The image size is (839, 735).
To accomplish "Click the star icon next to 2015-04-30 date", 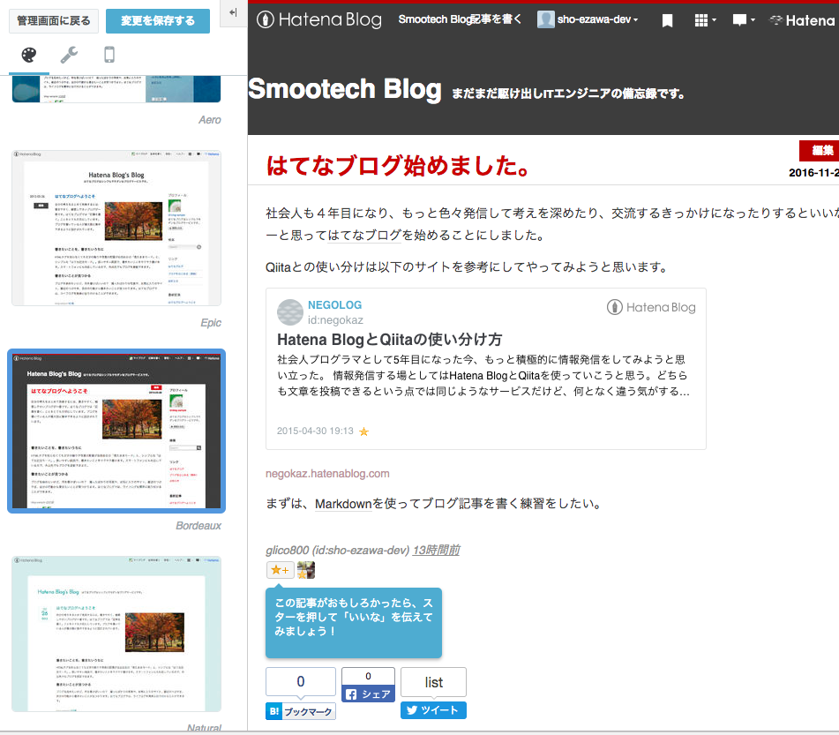I will (363, 431).
